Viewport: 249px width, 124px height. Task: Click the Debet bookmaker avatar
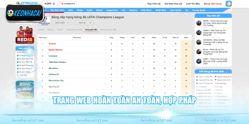[199, 33]
